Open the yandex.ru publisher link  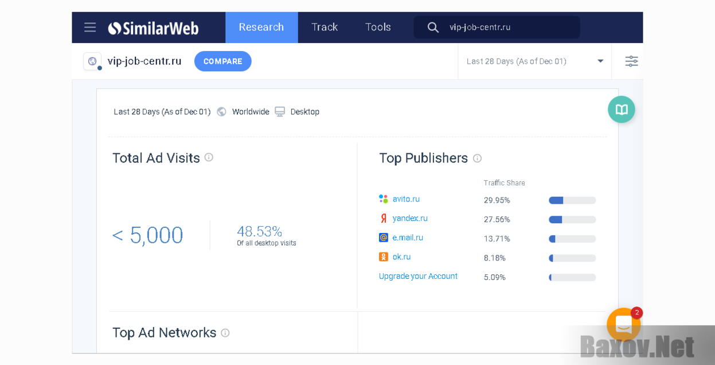[x=410, y=218]
